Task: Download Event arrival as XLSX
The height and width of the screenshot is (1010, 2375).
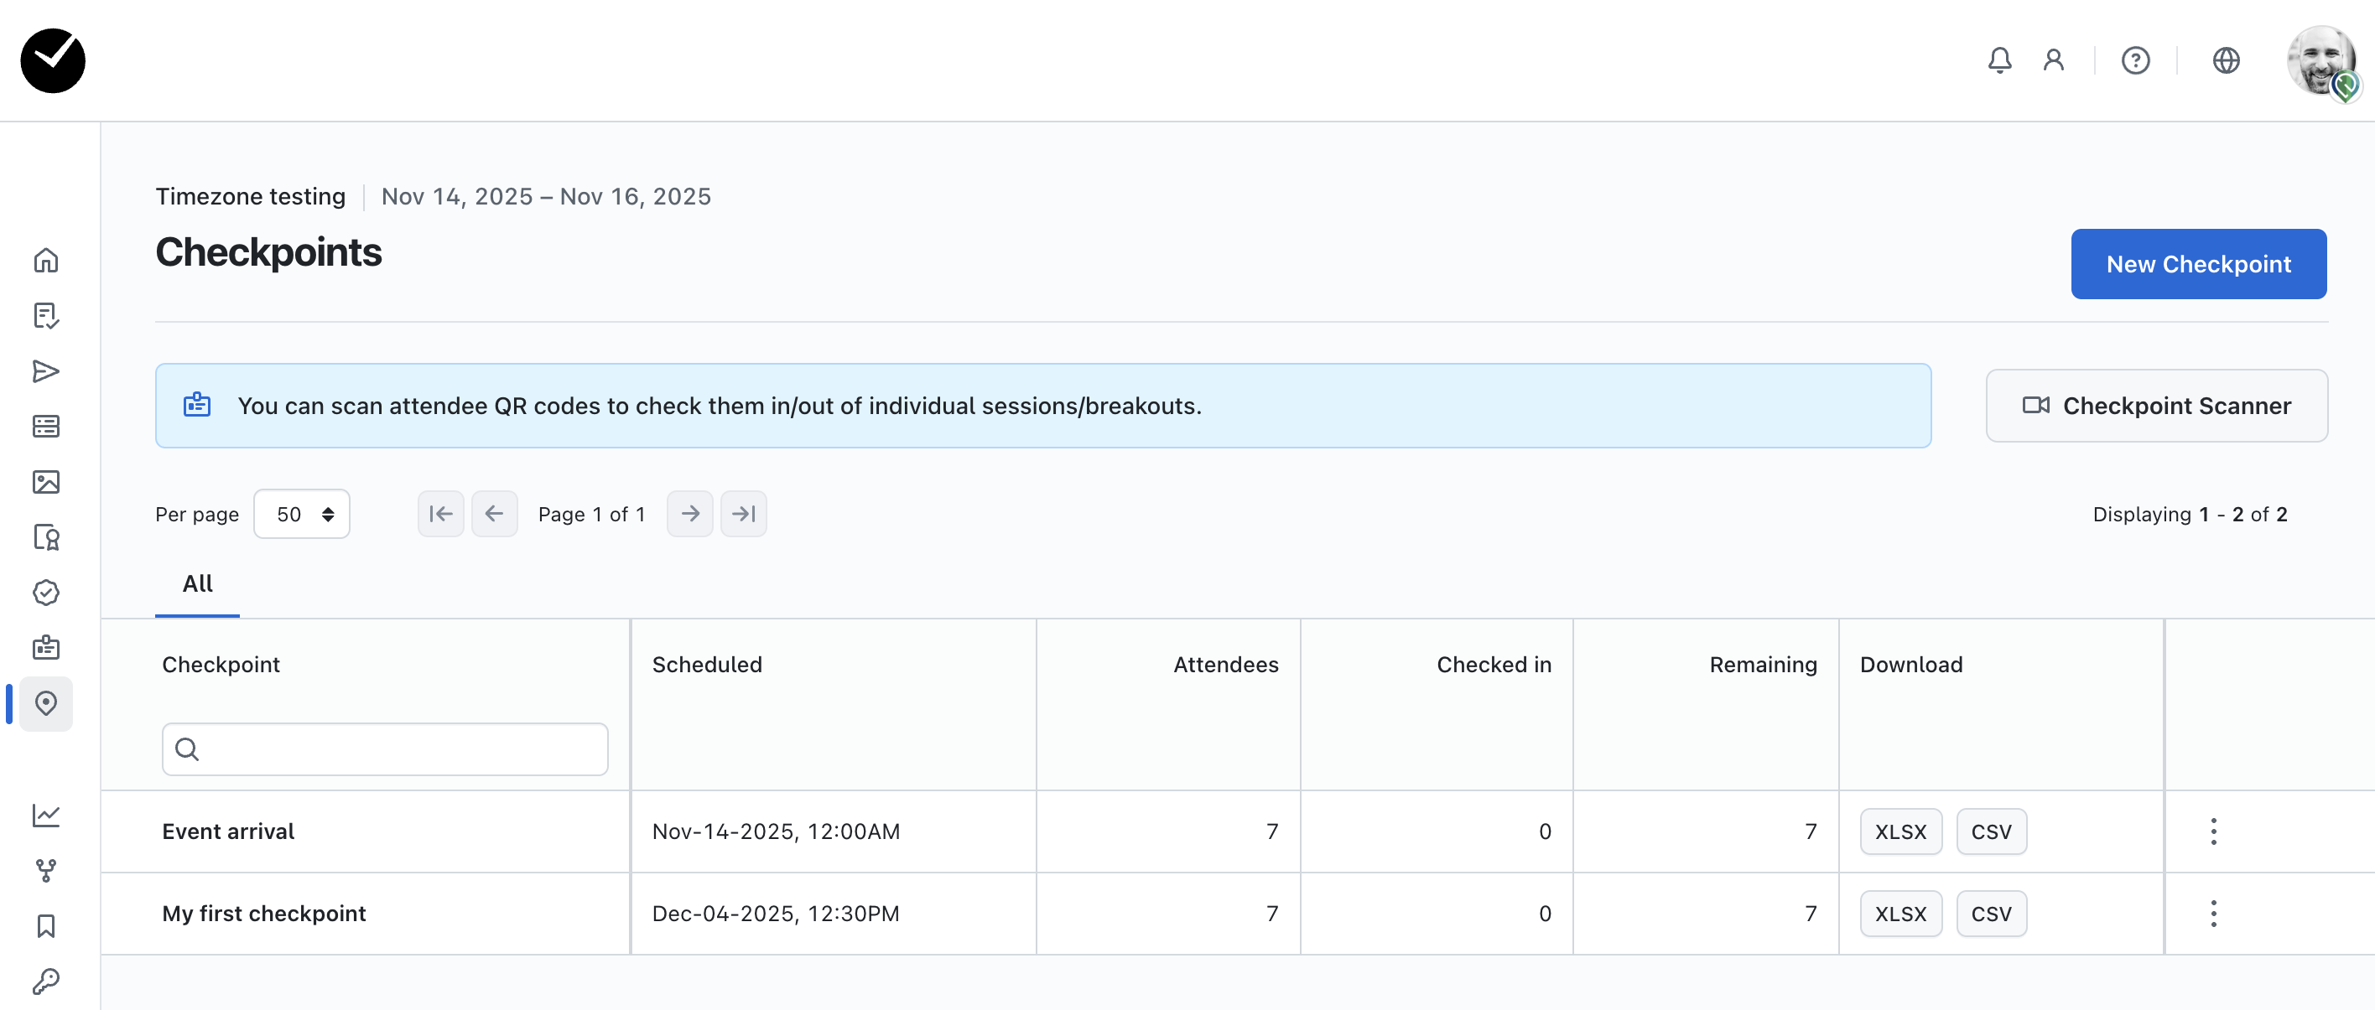Action: pyautogui.click(x=1900, y=831)
